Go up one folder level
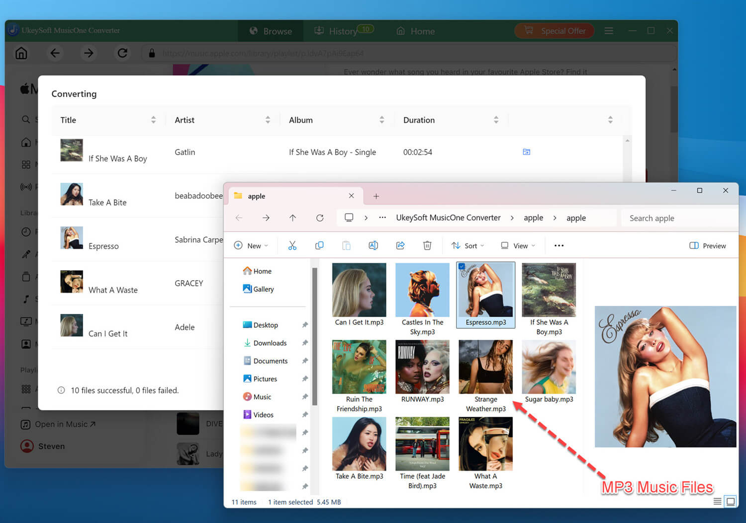 pos(292,218)
